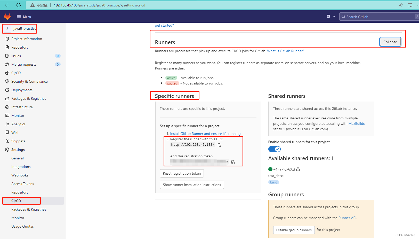The width and height of the screenshot is (419, 239).
Task: Click the Issues count badge
Action: [x=58, y=56]
